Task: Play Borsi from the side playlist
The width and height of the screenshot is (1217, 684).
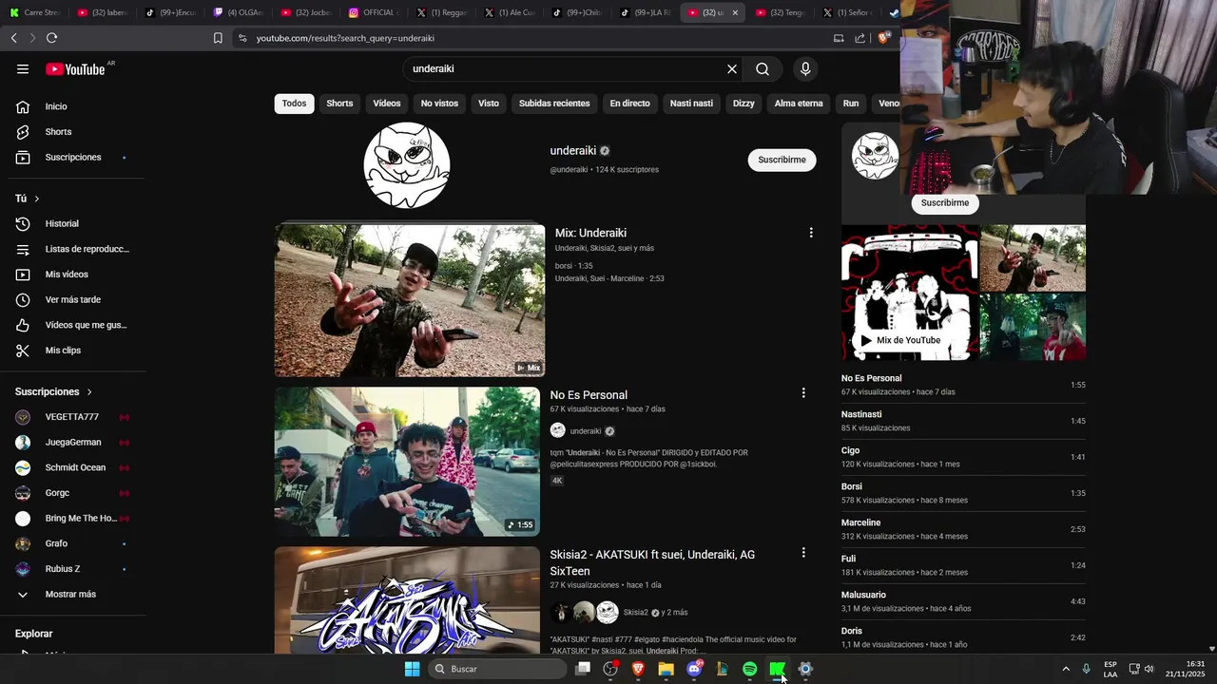Action: pos(963,493)
